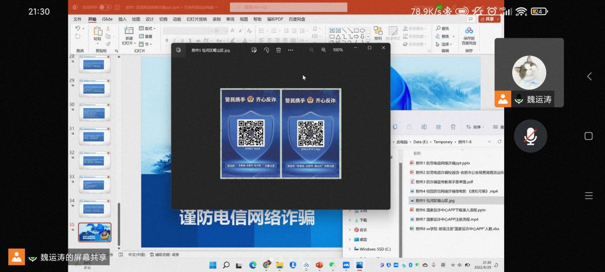The height and width of the screenshot is (272, 605).
Task: Open the 版式 layout dropdown
Action: (147, 29)
